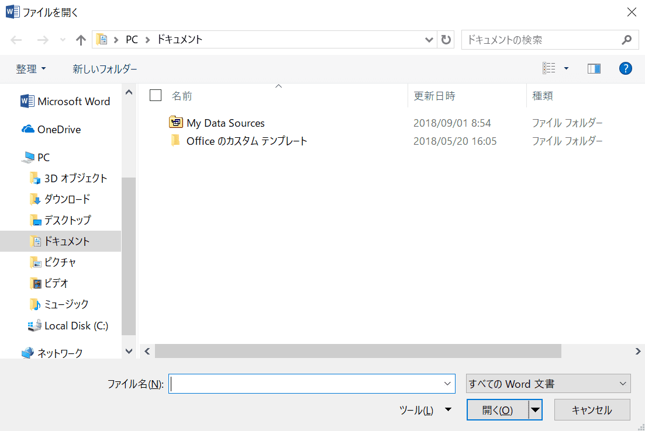Select PC node in navigation pane
Screen dimensions: 645x431
tap(36, 157)
